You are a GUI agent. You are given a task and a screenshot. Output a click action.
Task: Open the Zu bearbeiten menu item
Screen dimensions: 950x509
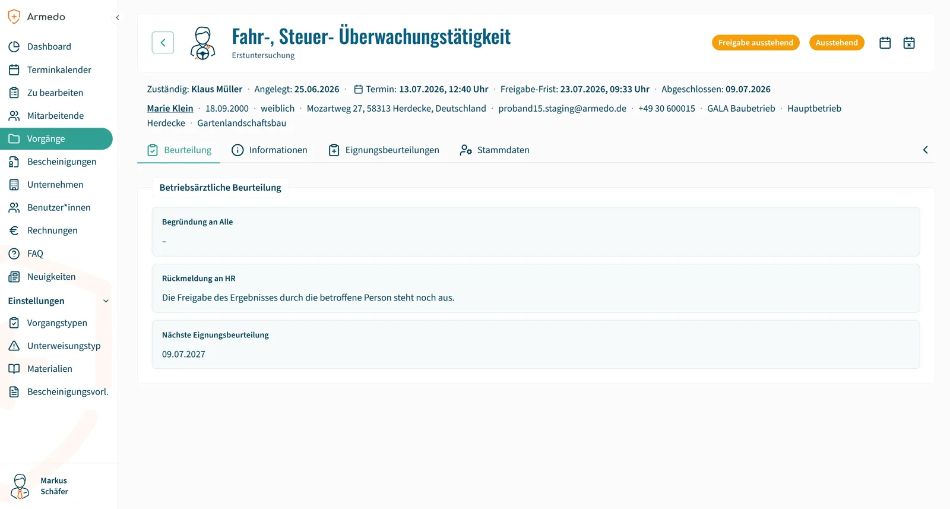click(x=56, y=93)
